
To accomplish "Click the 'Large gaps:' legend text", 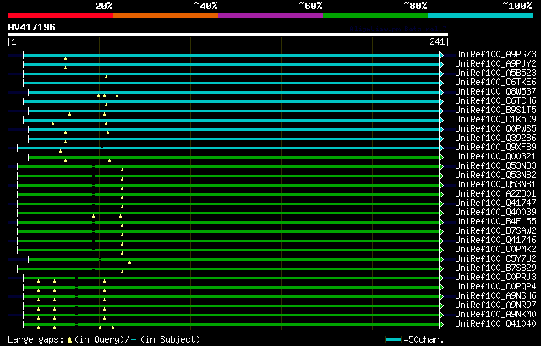I will 36,339.
